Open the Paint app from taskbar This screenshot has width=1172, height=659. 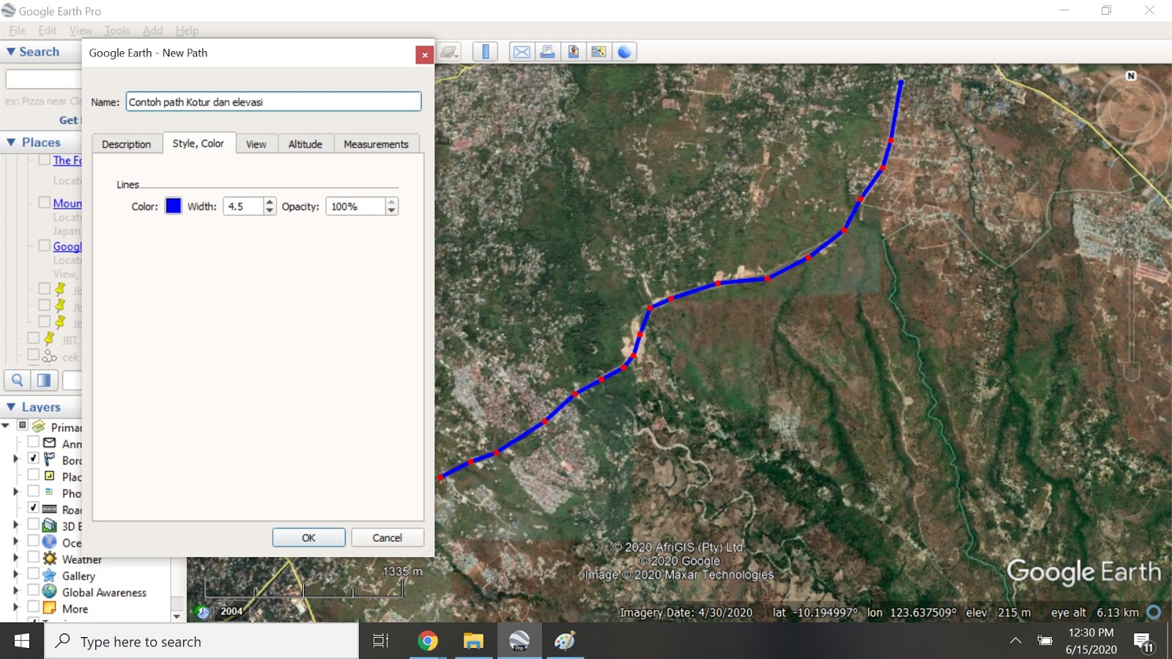click(565, 641)
